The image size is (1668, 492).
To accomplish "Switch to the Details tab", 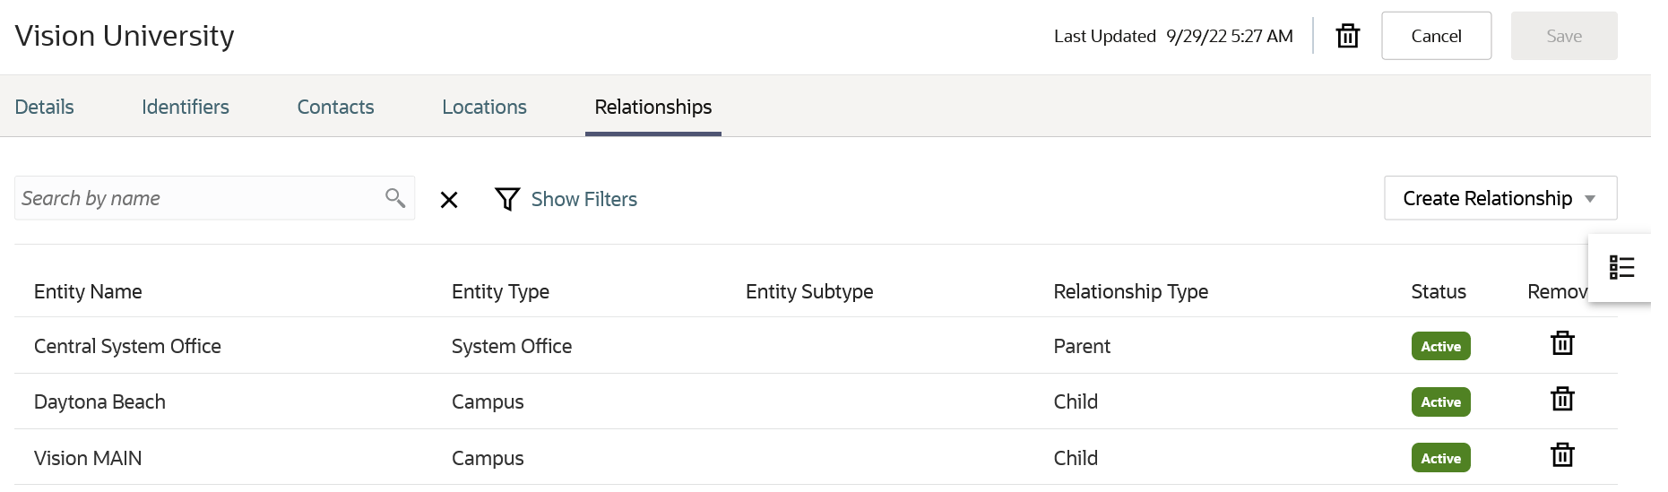I will tap(45, 107).
